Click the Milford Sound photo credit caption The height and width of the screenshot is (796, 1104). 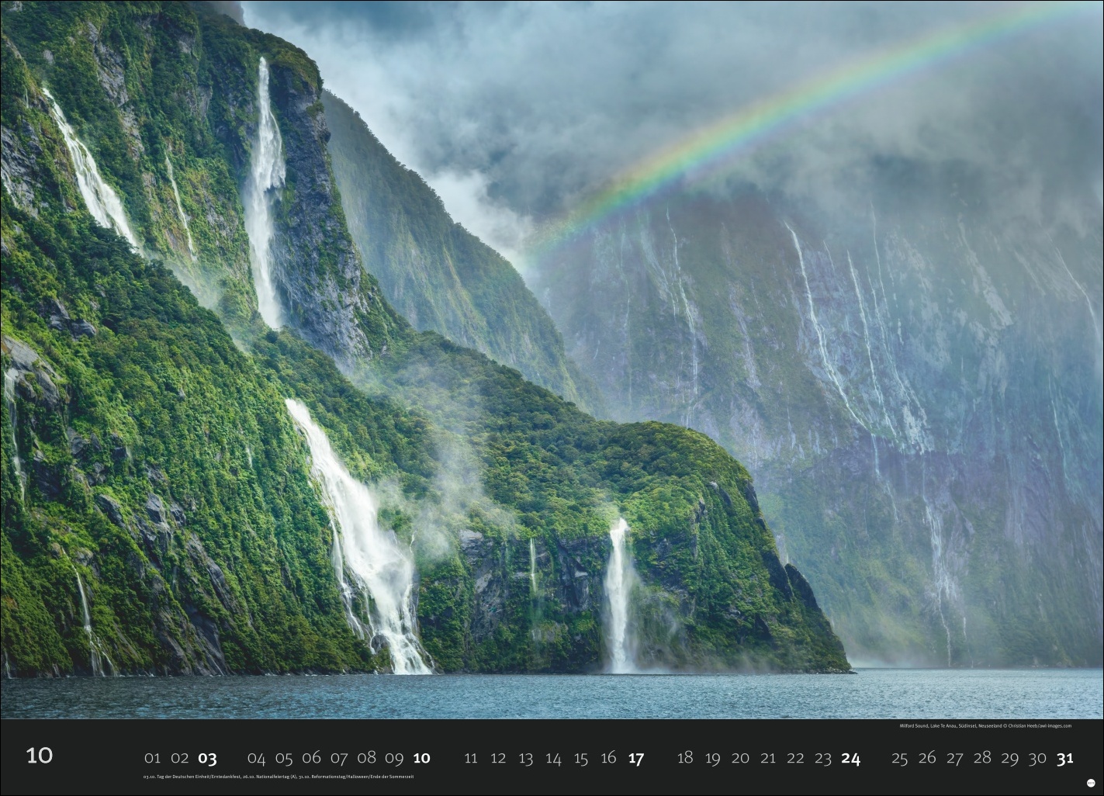(x=985, y=726)
